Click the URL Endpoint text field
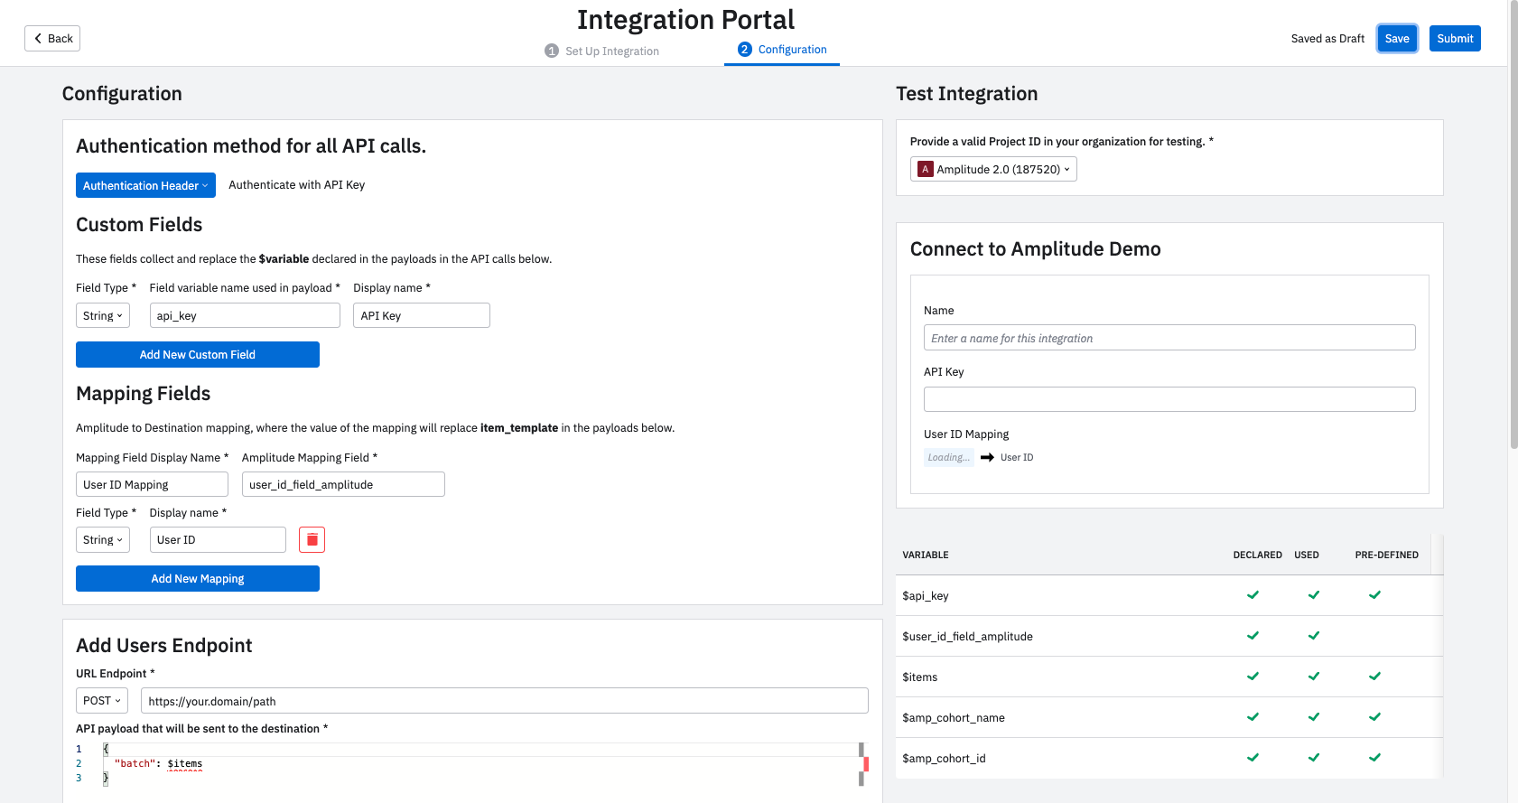This screenshot has width=1518, height=803. click(x=504, y=701)
